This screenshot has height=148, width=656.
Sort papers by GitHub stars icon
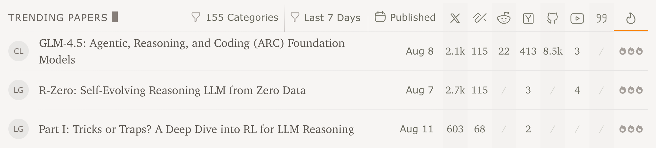pos(553,18)
